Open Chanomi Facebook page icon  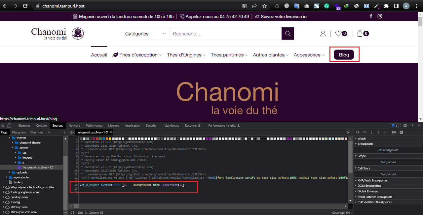tap(371, 16)
